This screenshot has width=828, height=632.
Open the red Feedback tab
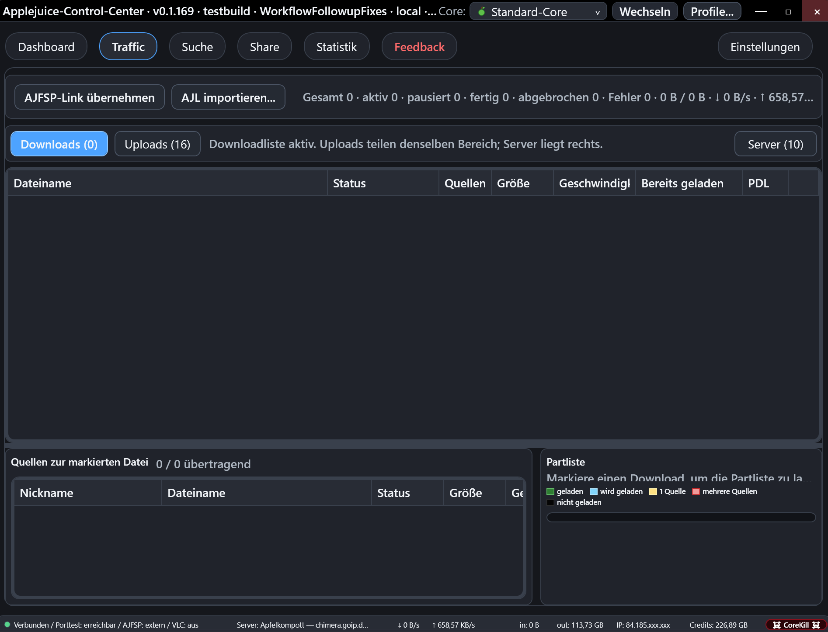419,47
